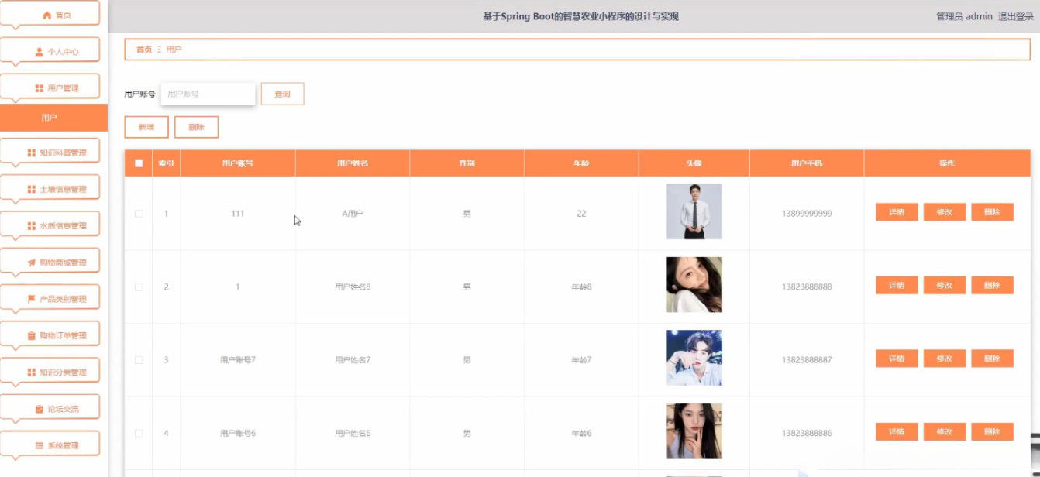Screen dimensions: 1040x477
Task: Click 修改 for 用户姓名7 row
Action: coord(945,359)
